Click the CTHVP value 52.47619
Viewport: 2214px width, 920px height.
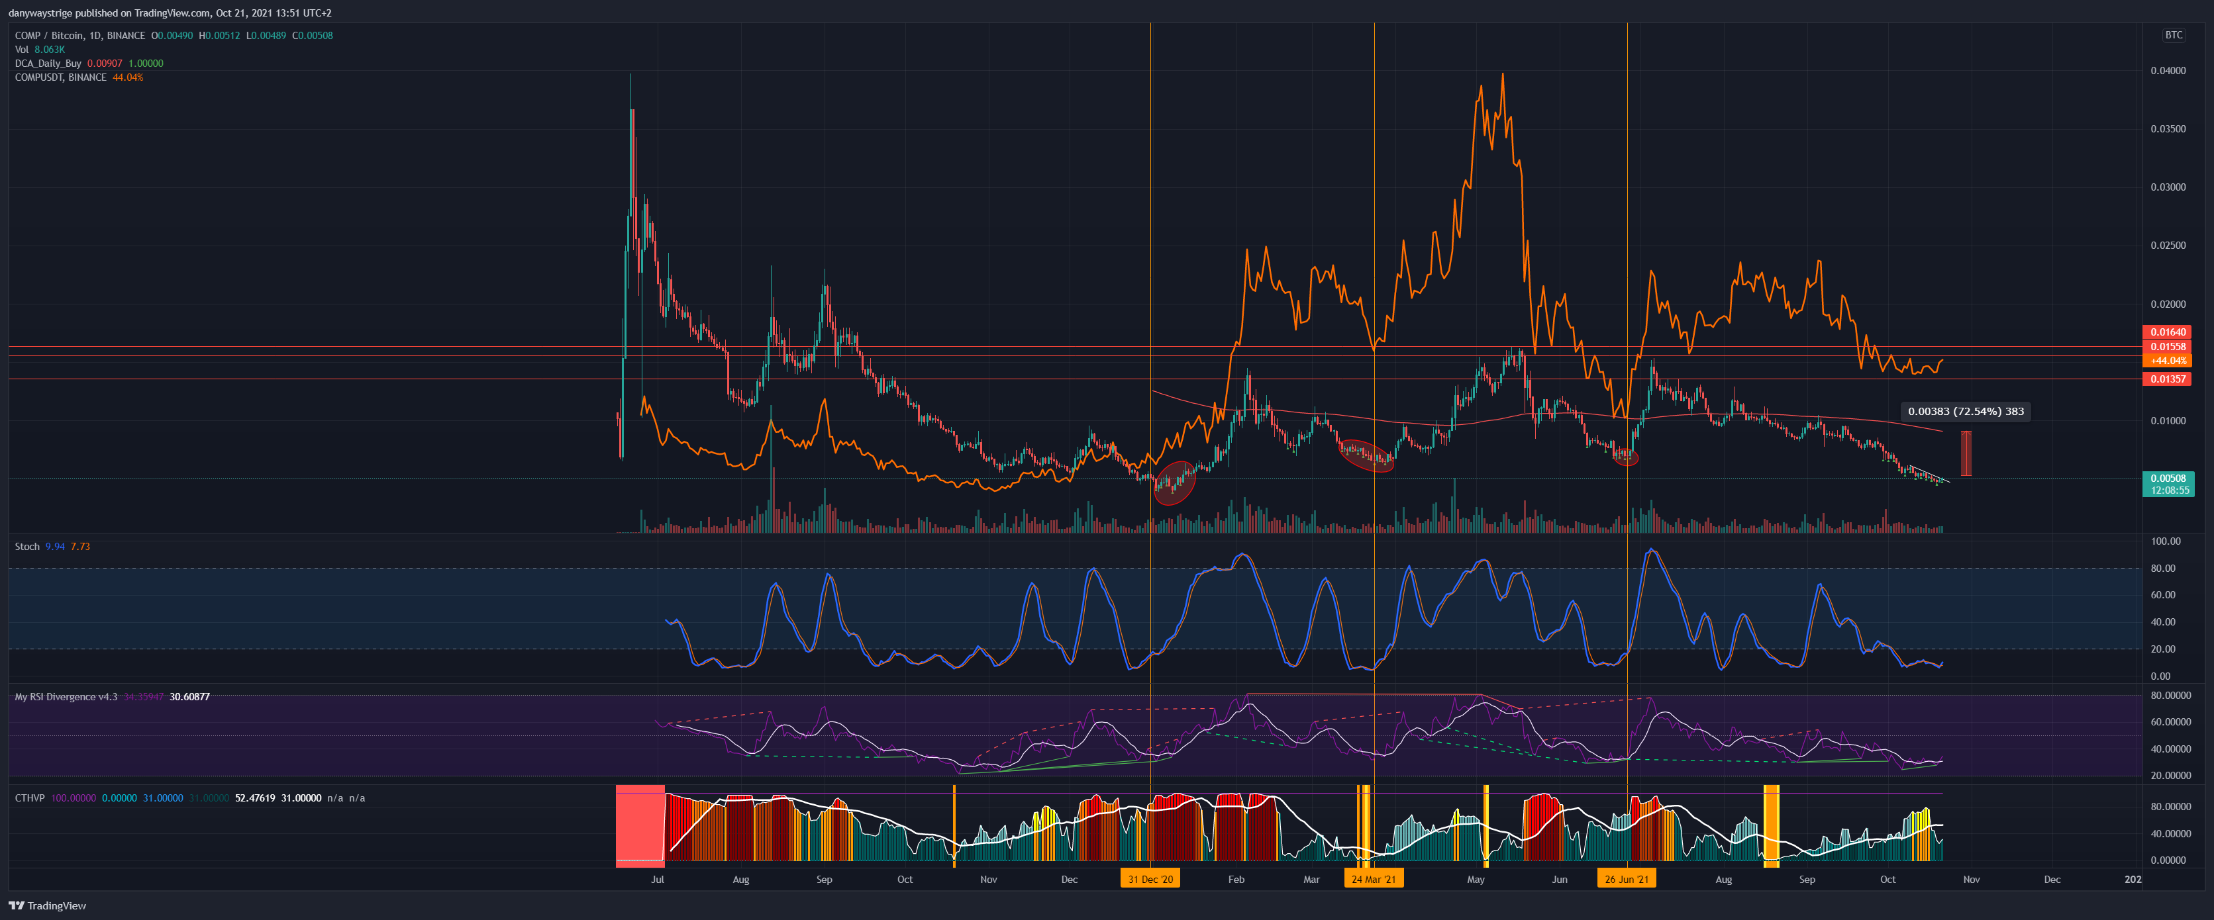point(255,798)
